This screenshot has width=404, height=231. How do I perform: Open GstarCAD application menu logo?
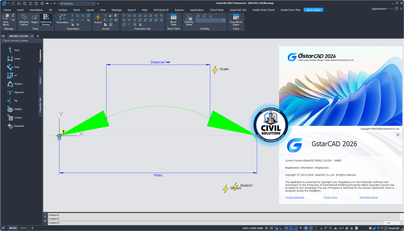tap(4, 3)
